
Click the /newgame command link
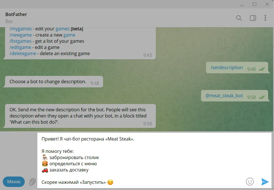tap(20, 35)
